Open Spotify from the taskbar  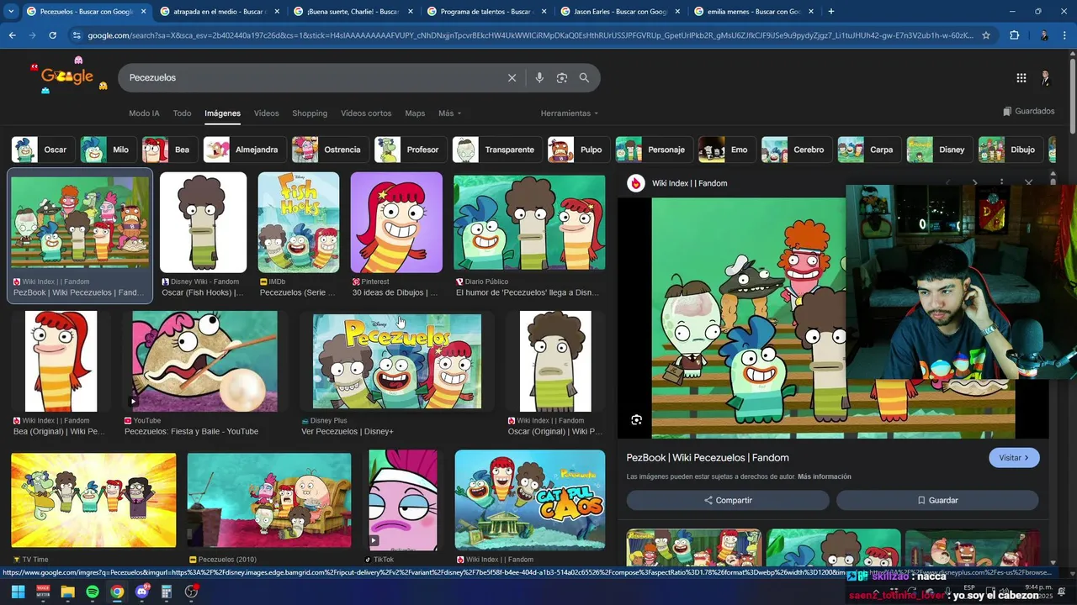pyautogui.click(x=93, y=592)
